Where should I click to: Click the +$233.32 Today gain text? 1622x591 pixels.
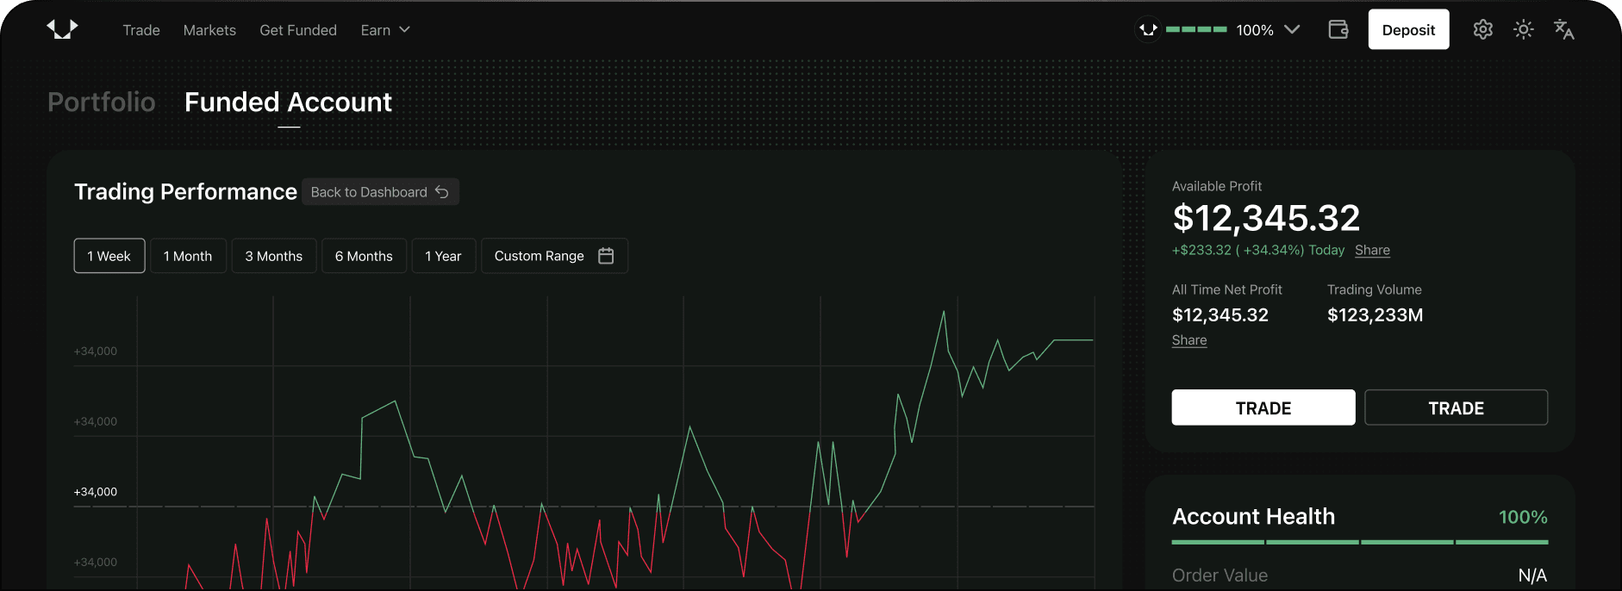pyautogui.click(x=1258, y=251)
